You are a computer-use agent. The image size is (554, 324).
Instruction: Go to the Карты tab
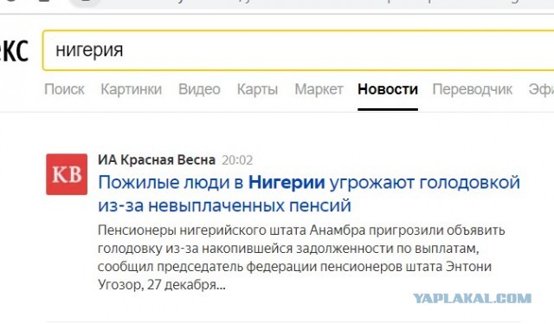pos(257,89)
